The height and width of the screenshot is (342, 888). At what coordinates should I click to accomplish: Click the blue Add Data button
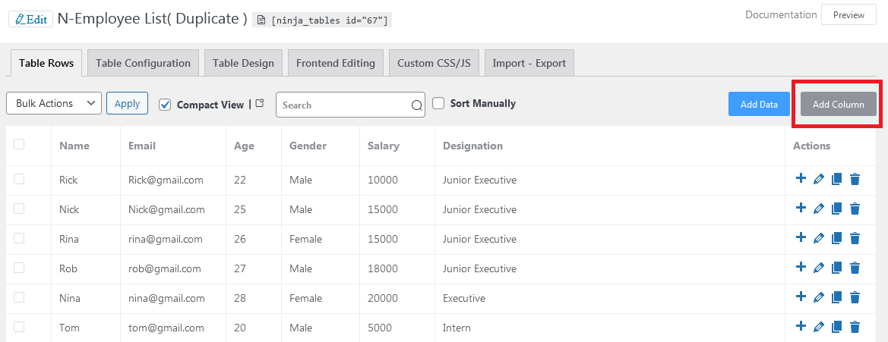coord(759,105)
